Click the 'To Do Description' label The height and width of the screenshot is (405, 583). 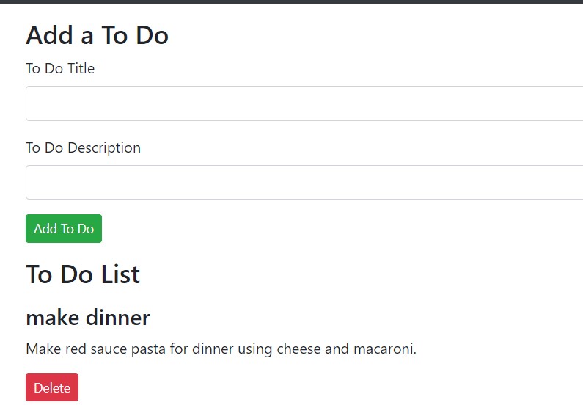click(x=84, y=148)
